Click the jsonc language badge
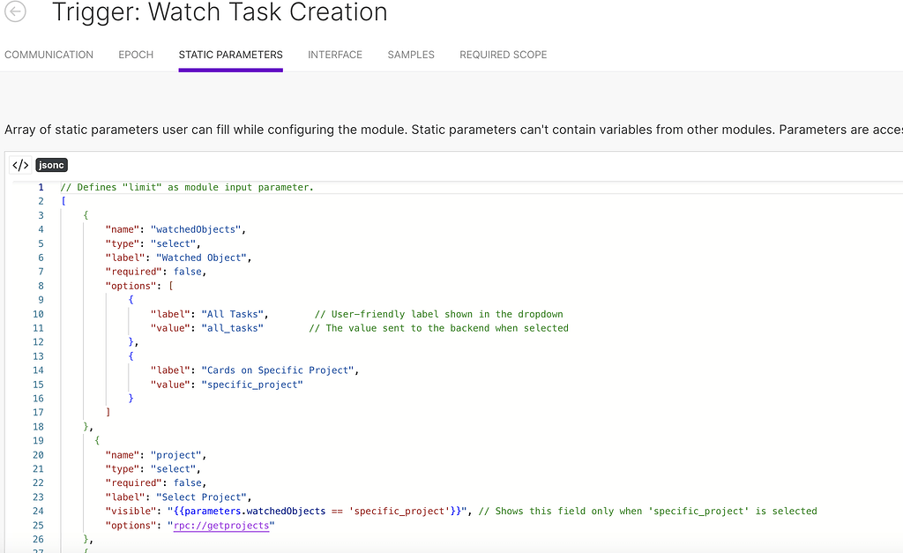Screen dimensions: 903x553 point(51,164)
